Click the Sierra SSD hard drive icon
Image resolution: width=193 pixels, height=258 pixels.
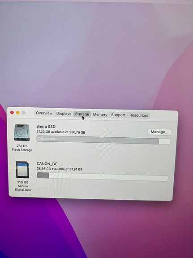tap(22, 132)
